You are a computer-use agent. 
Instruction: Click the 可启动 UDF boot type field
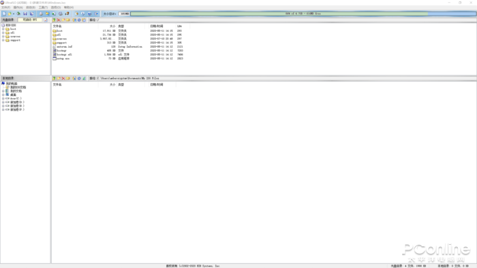point(30,20)
